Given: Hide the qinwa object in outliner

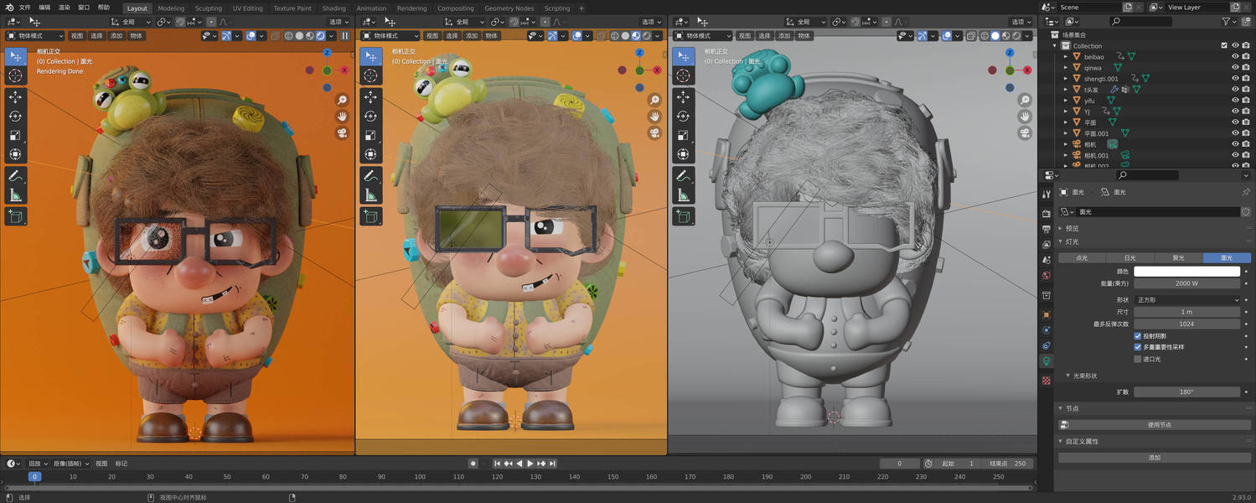Looking at the screenshot, I should (x=1235, y=68).
